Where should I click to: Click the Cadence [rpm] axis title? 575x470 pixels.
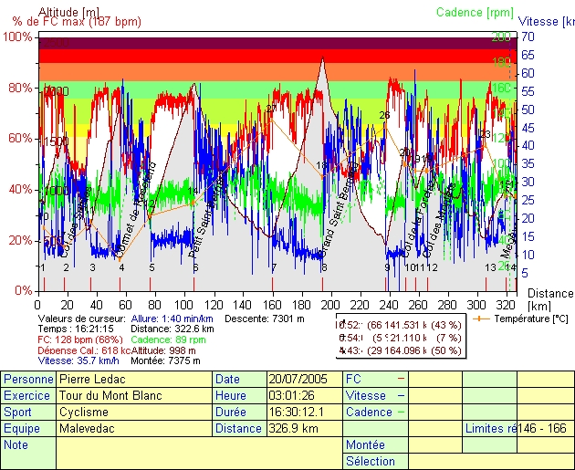475,13
